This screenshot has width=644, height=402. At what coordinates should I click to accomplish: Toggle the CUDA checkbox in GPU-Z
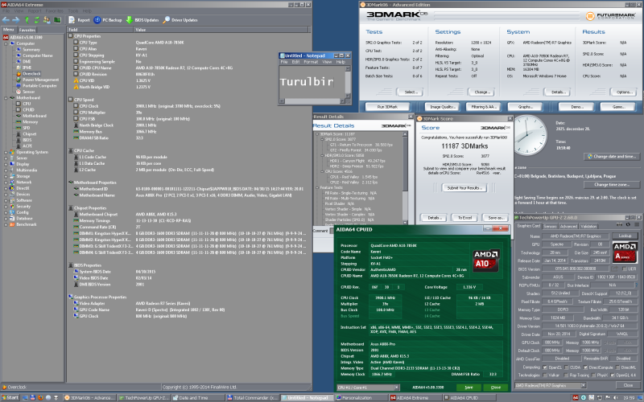pos(566,367)
